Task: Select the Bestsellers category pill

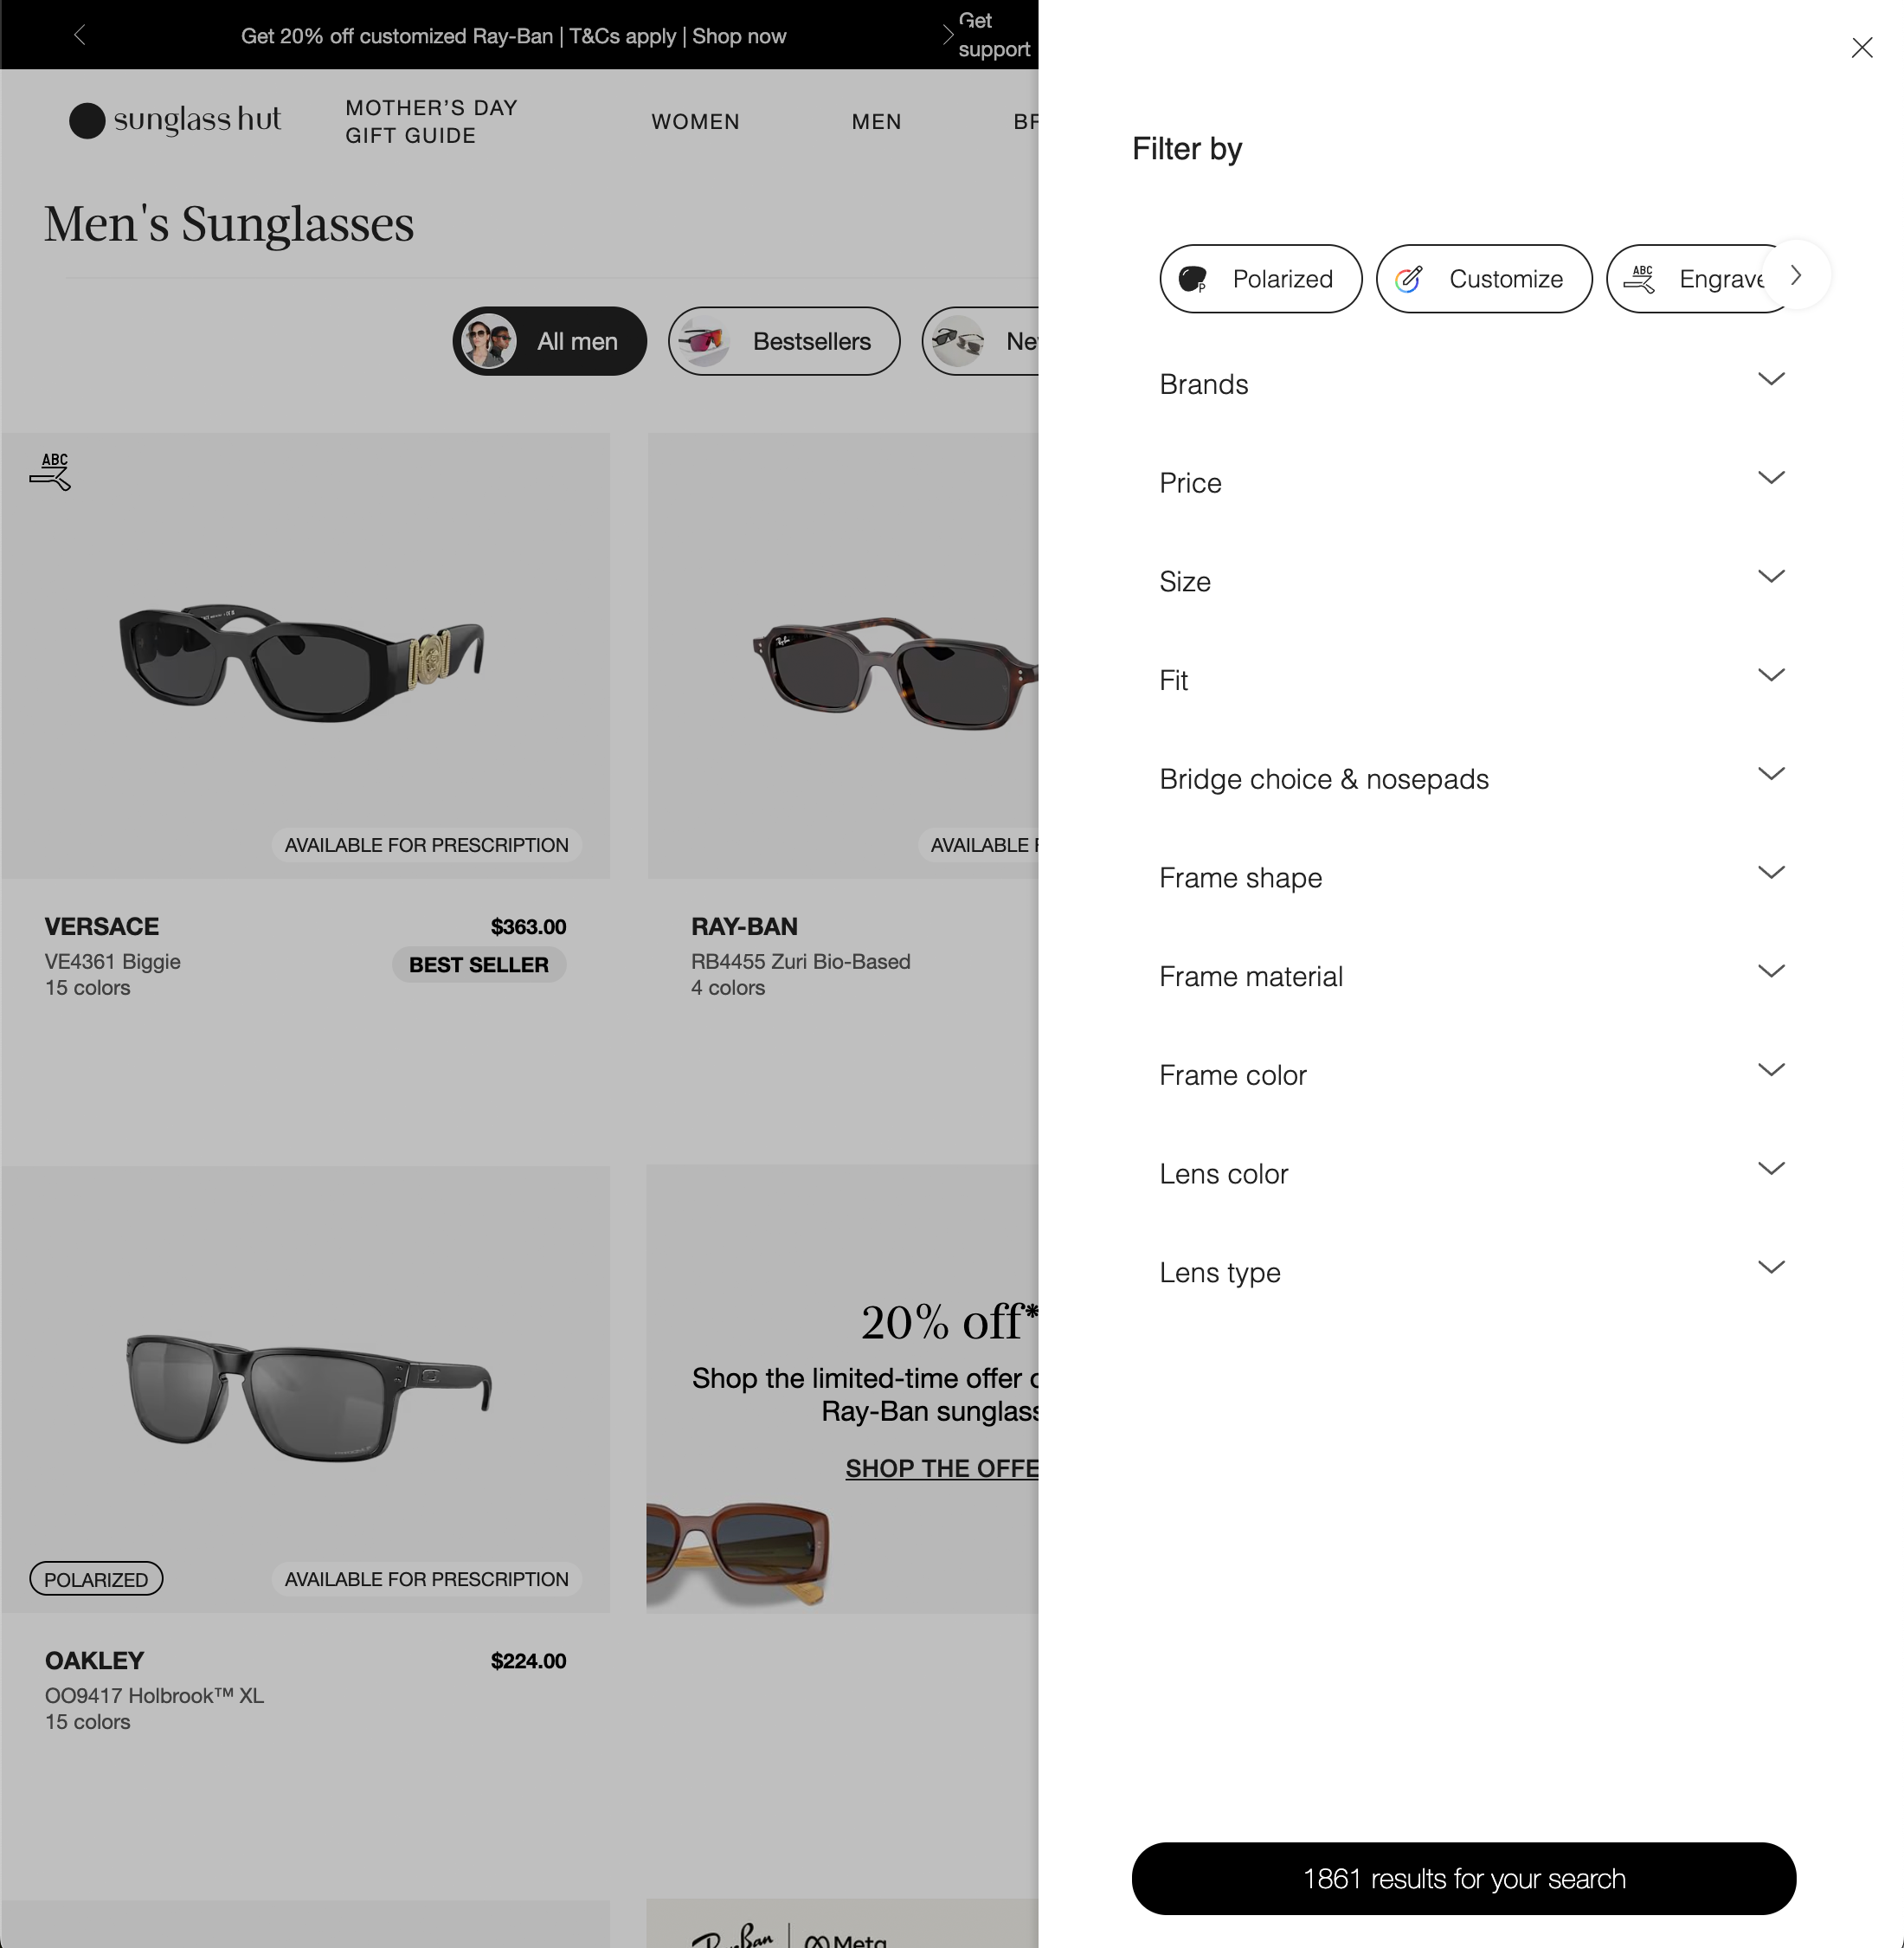Action: point(784,341)
